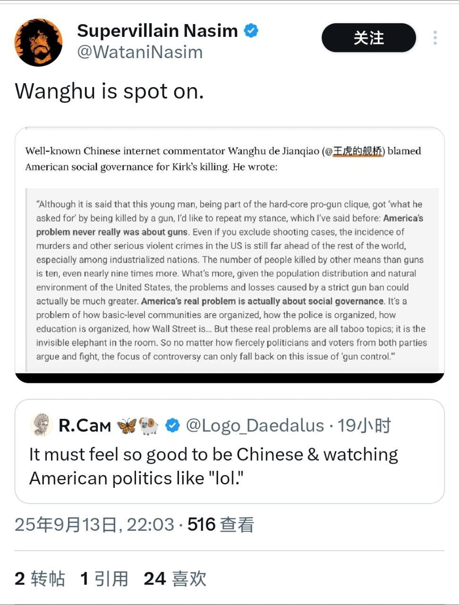This screenshot has height=605, width=459.
Task: Click the 'Wanghu is spot on.' tweet text
Action: [110, 91]
